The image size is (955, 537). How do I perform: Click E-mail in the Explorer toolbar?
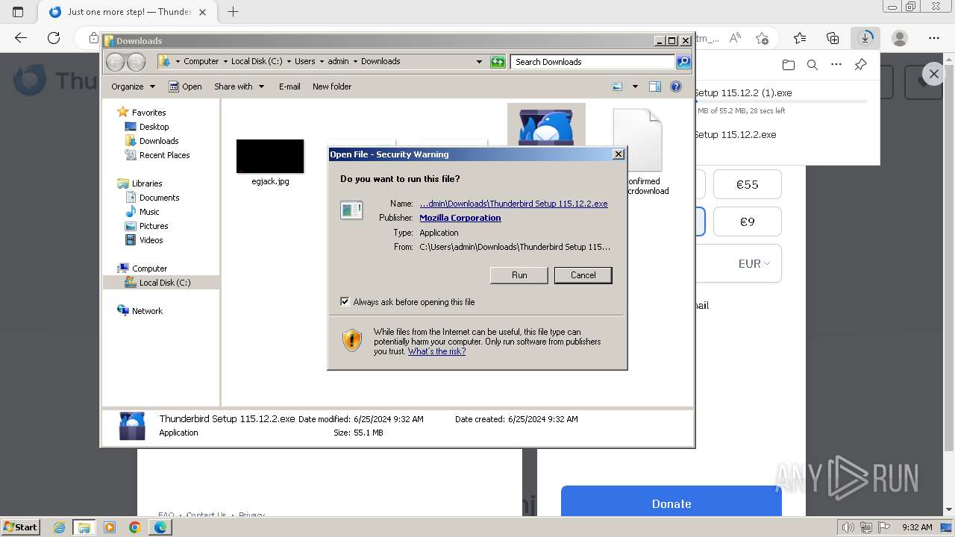point(289,87)
